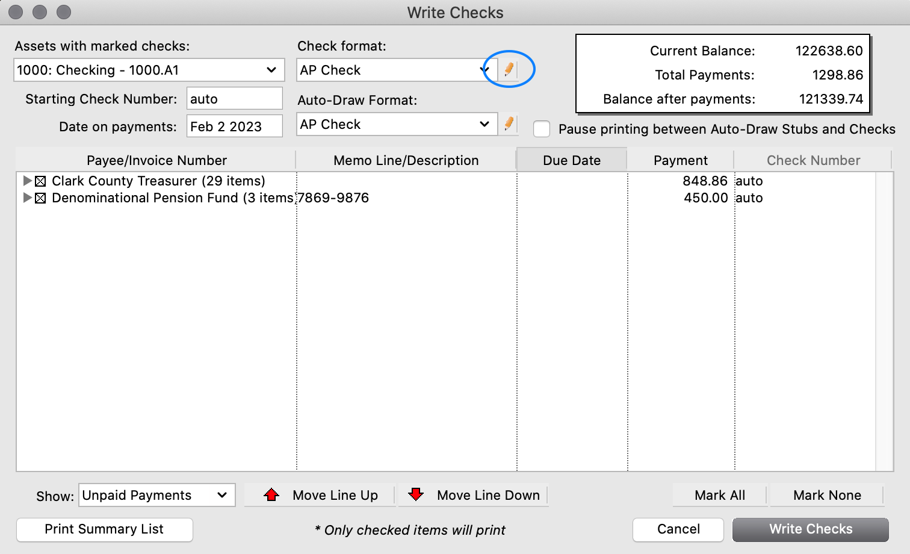Select the Payment column header
Screen dimensions: 910x554
[680, 160]
